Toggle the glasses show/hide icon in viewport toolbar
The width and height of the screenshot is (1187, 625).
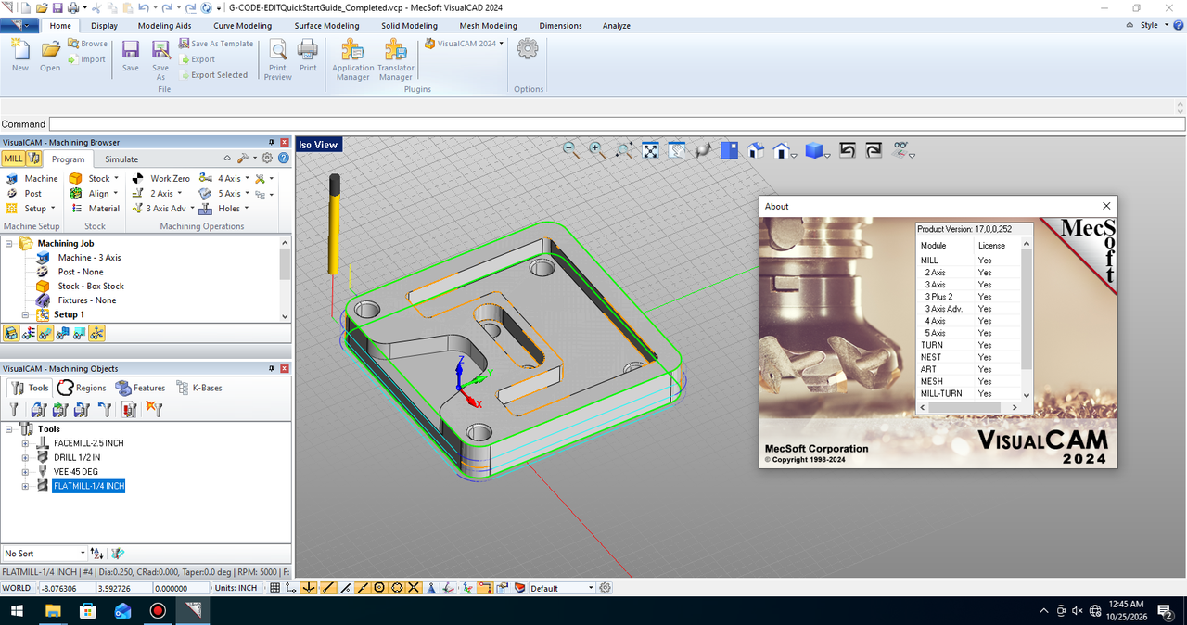pos(900,149)
